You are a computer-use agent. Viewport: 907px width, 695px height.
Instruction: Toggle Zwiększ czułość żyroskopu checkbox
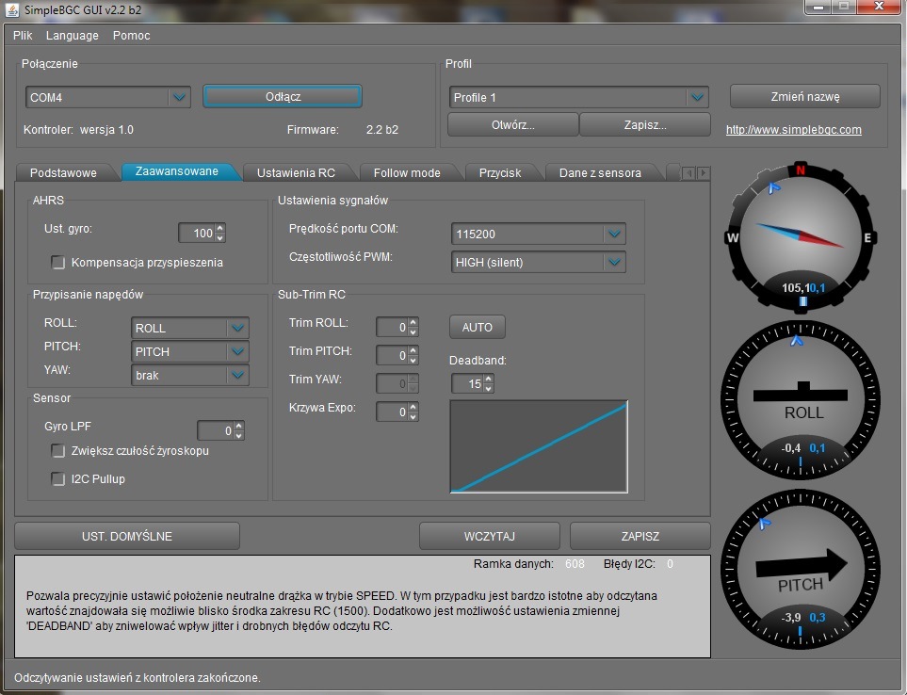click(58, 451)
